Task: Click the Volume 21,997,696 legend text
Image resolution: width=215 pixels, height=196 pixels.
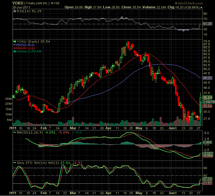Action: (x=29, y=51)
